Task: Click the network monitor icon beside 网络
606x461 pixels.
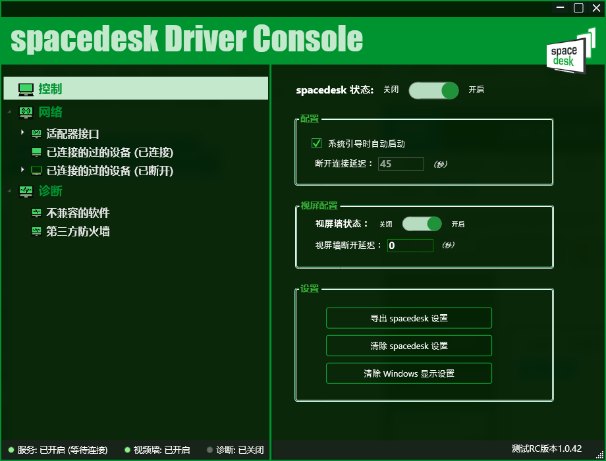Action: (26, 113)
